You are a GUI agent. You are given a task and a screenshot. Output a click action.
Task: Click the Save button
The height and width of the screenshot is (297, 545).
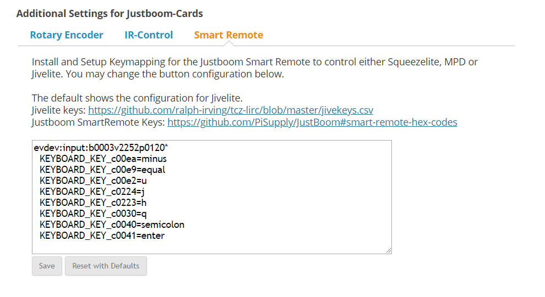47,266
